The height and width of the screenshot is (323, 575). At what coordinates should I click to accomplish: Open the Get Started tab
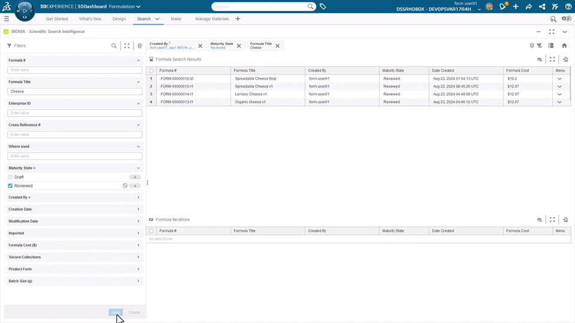point(57,19)
